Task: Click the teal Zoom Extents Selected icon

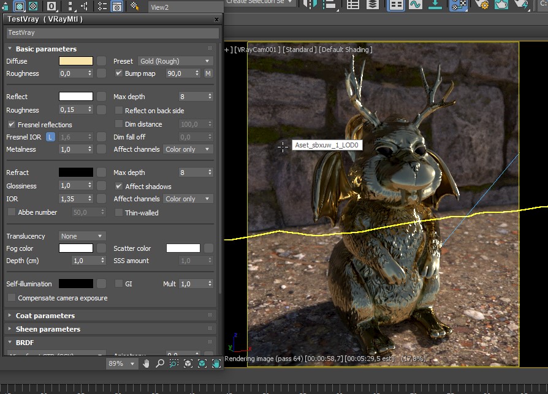Action: click(x=202, y=363)
